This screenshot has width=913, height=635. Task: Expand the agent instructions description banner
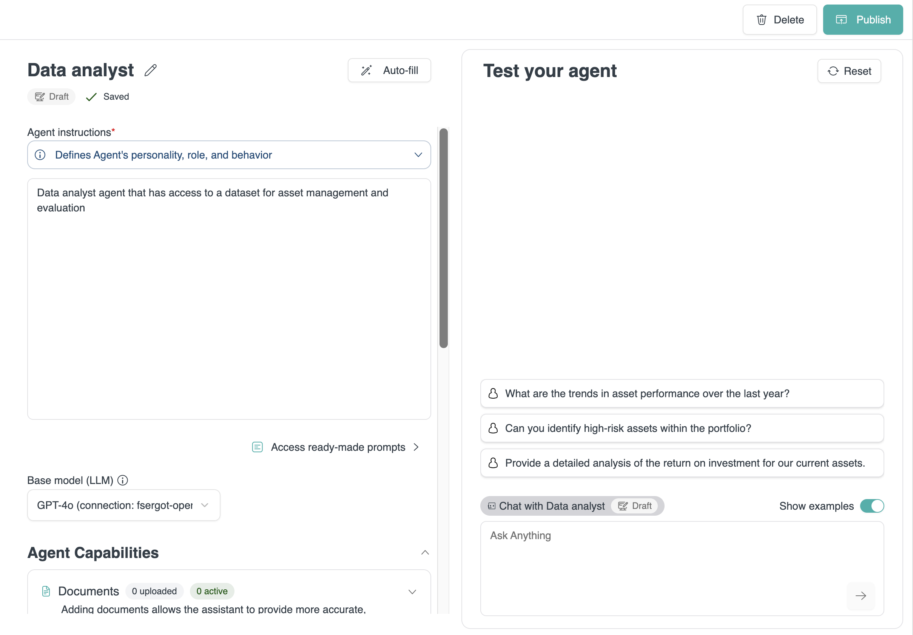click(x=418, y=155)
